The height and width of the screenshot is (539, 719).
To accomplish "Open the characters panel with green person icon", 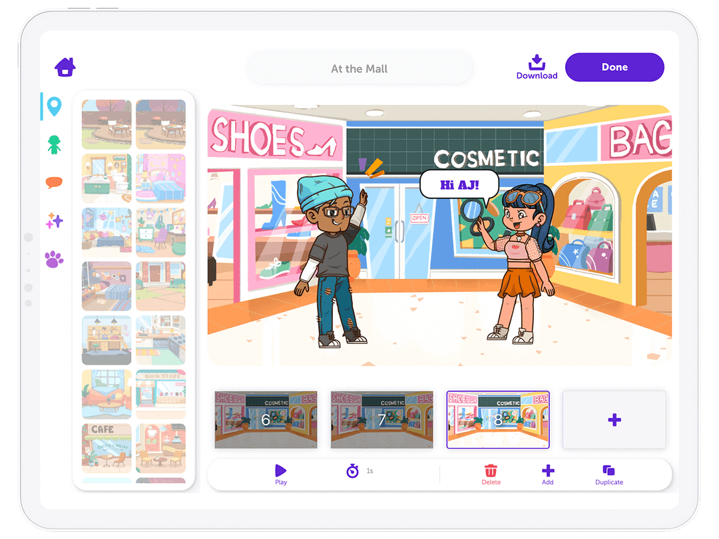I will click(x=54, y=144).
